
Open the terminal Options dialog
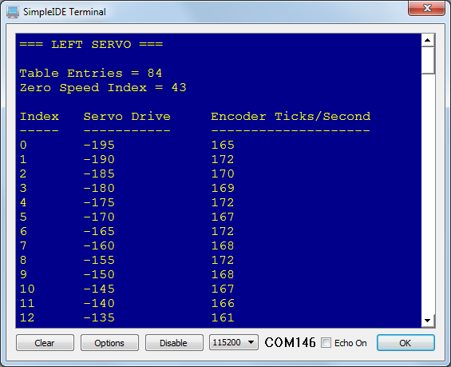click(109, 343)
